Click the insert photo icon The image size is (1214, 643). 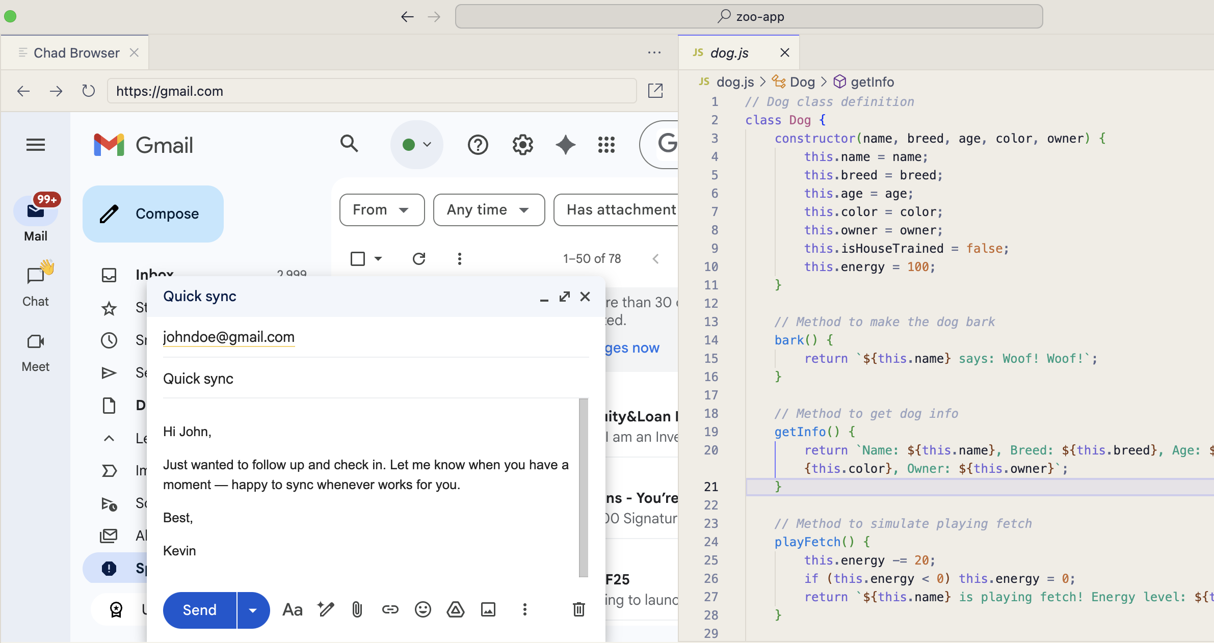pos(488,609)
